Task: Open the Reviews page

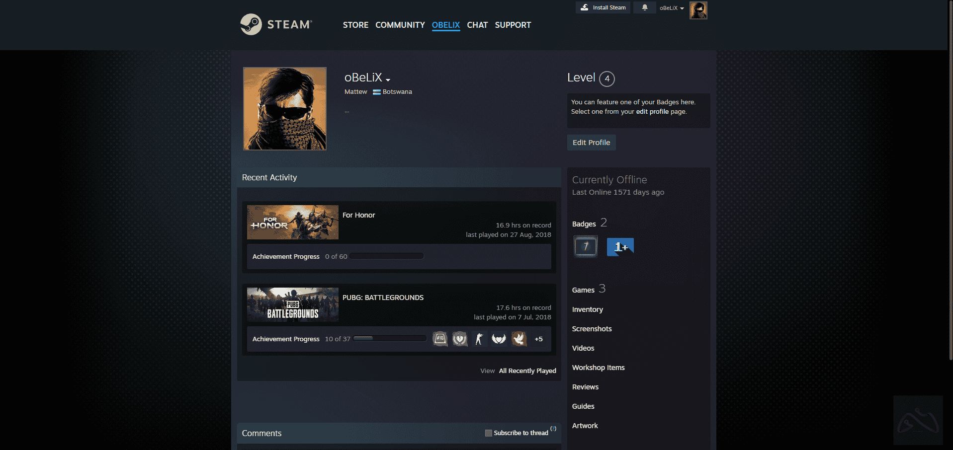Action: [x=585, y=387]
